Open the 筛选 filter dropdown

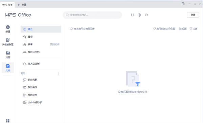(193, 29)
